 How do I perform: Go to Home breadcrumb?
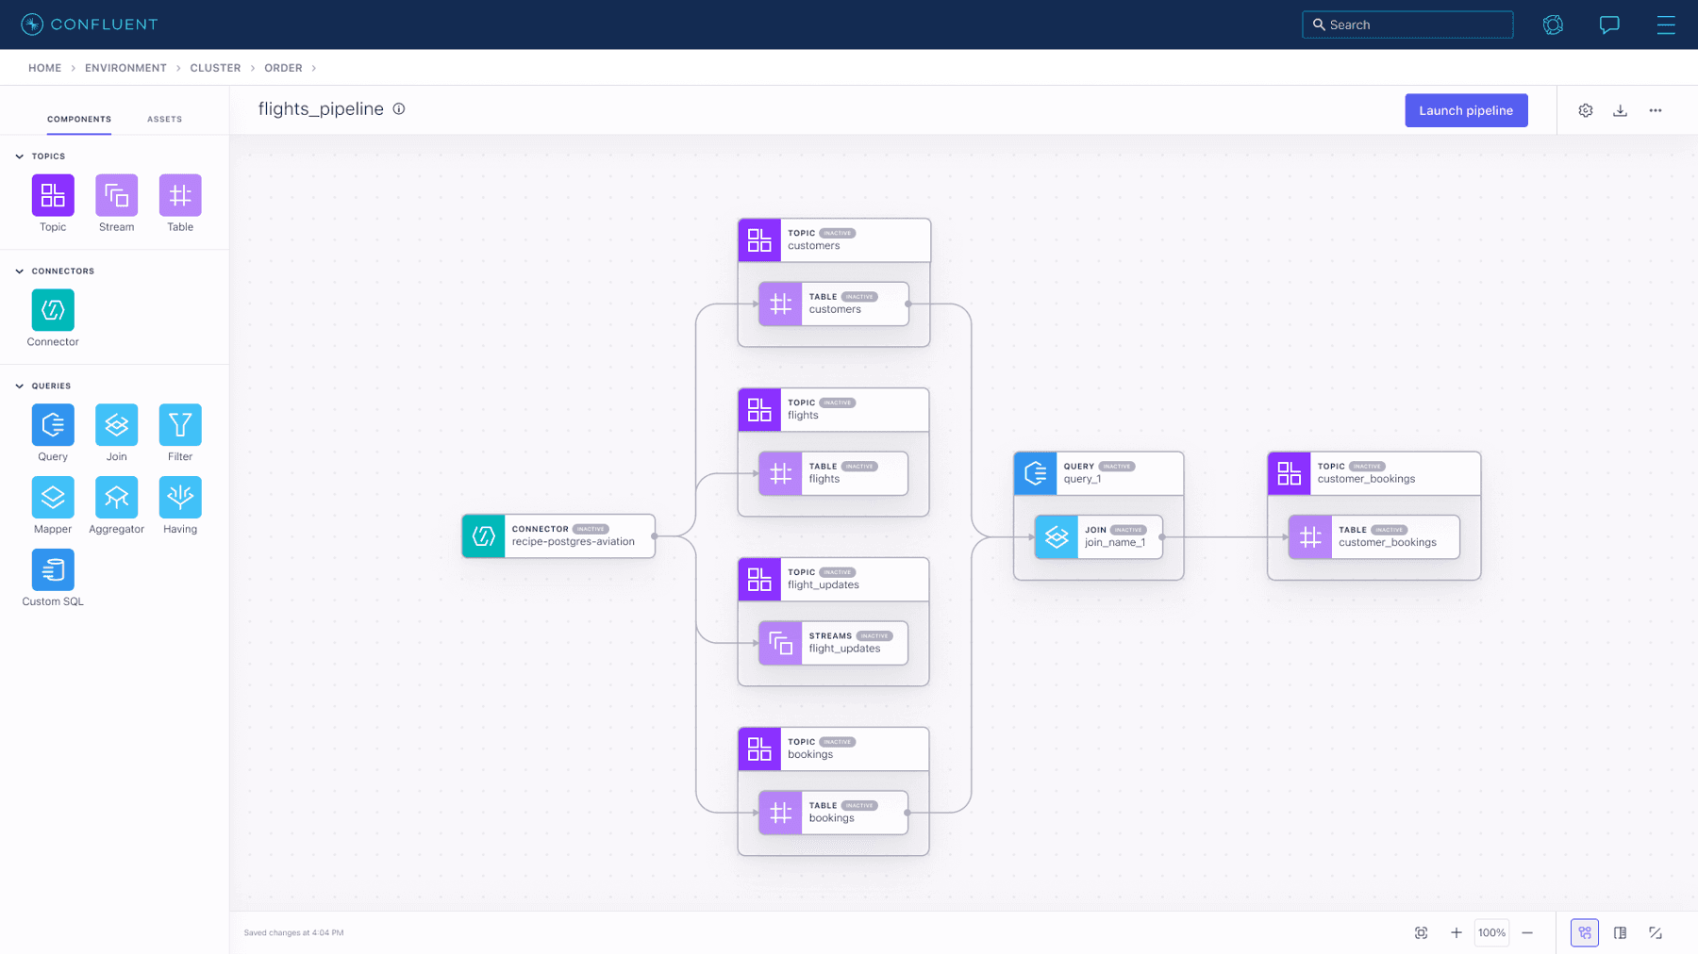coord(44,68)
